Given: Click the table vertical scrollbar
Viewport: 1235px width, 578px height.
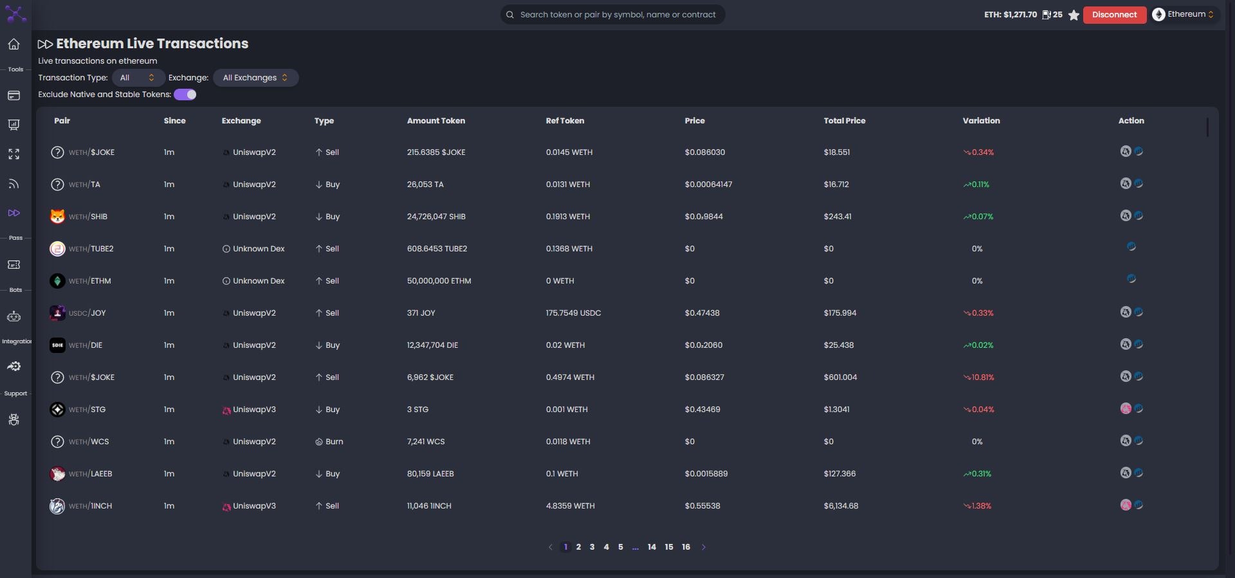Looking at the screenshot, I should click(x=1207, y=127).
